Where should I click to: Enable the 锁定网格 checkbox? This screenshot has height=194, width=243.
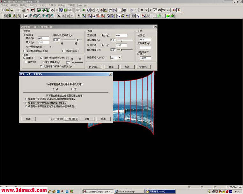pos(63,51)
